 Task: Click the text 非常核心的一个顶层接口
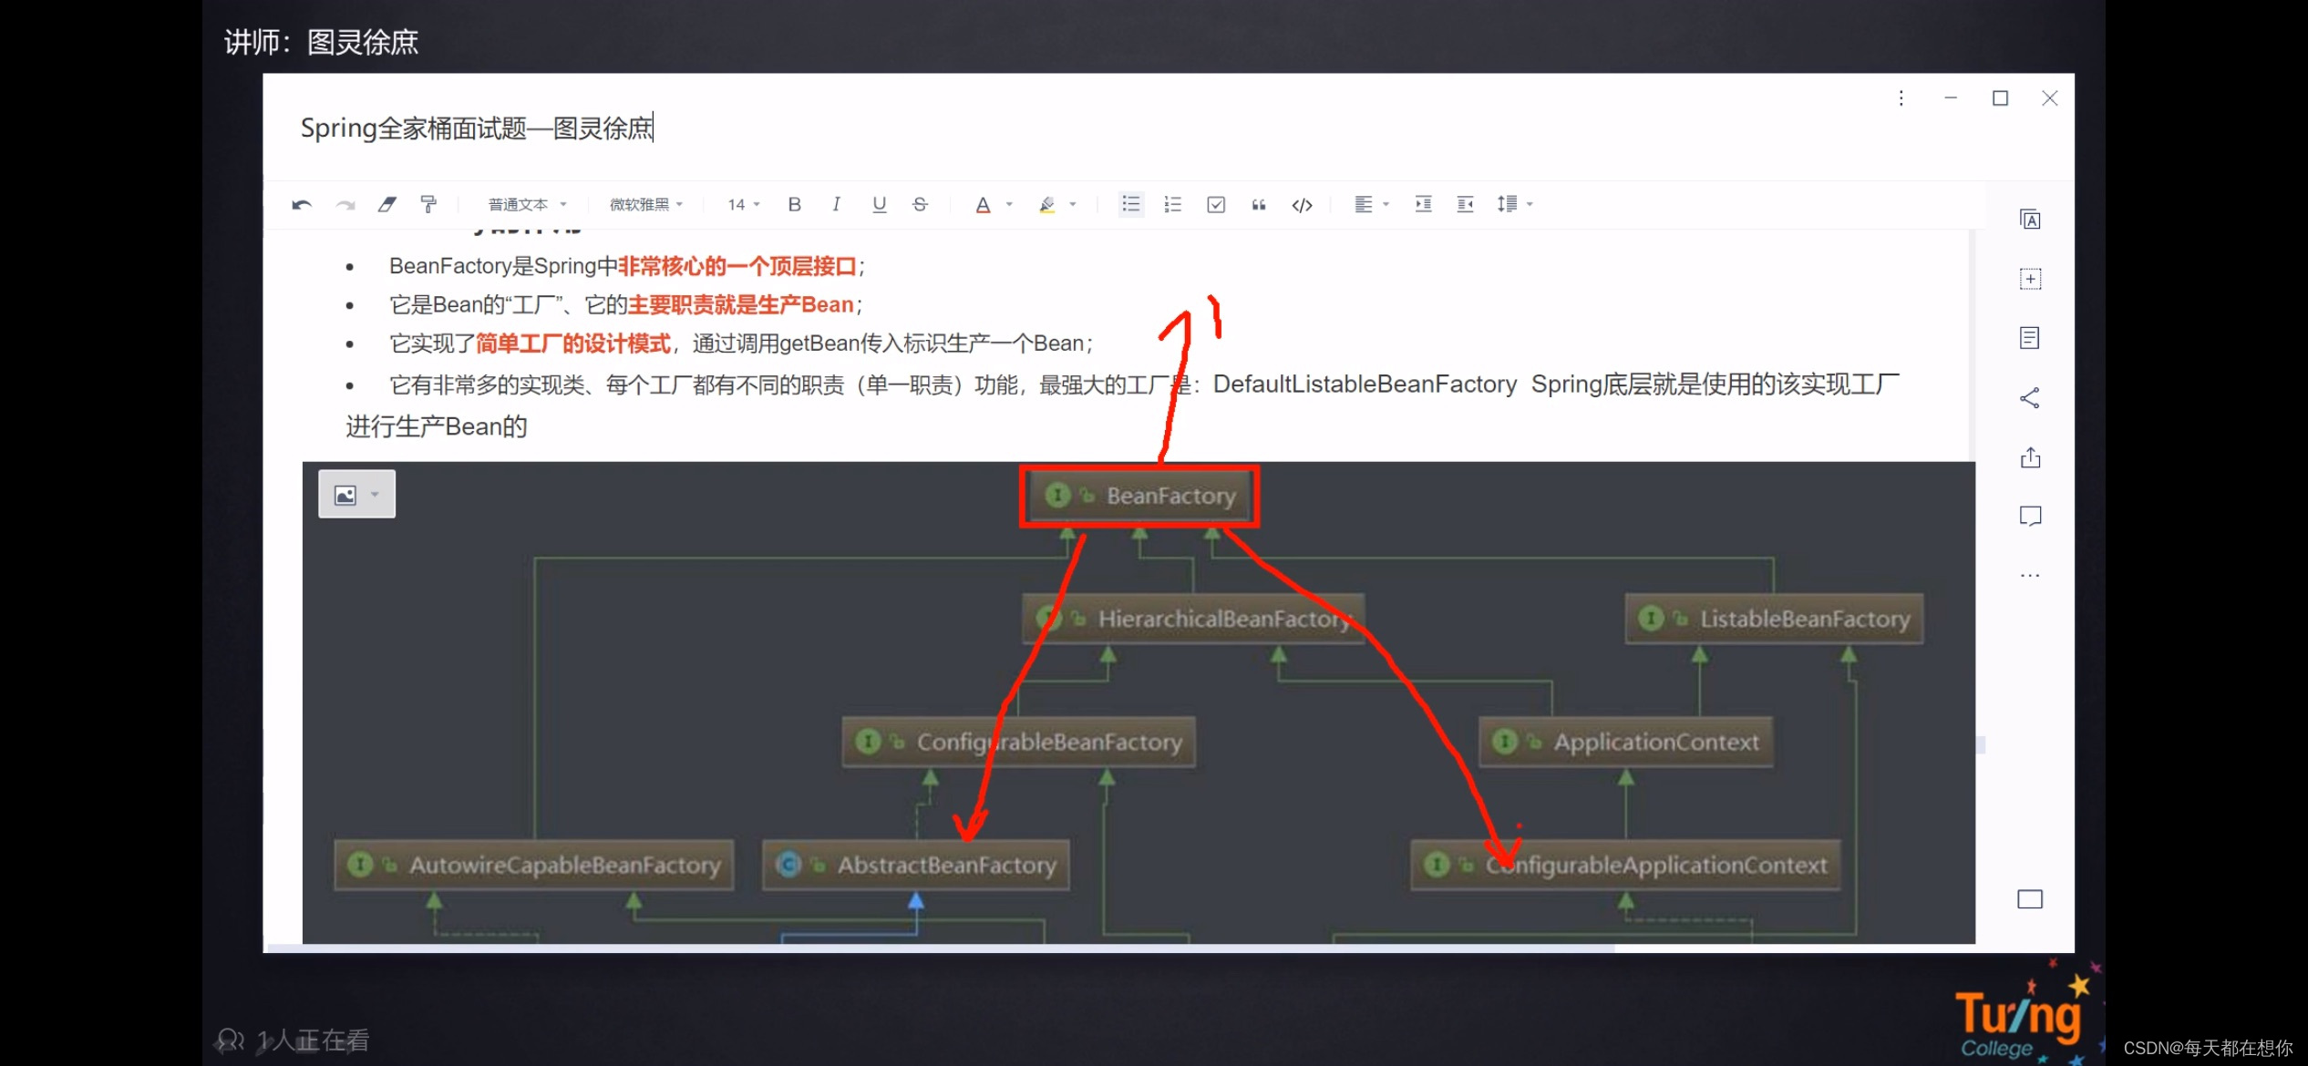click(x=737, y=266)
